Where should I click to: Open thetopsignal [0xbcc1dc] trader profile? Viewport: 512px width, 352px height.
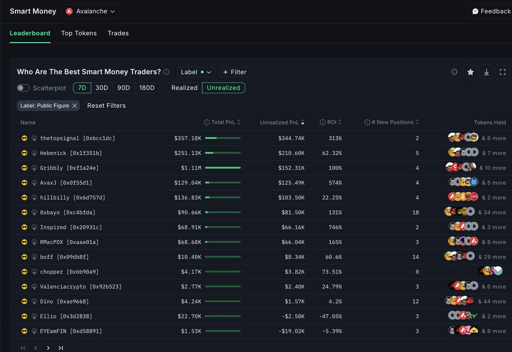pyautogui.click(x=78, y=138)
